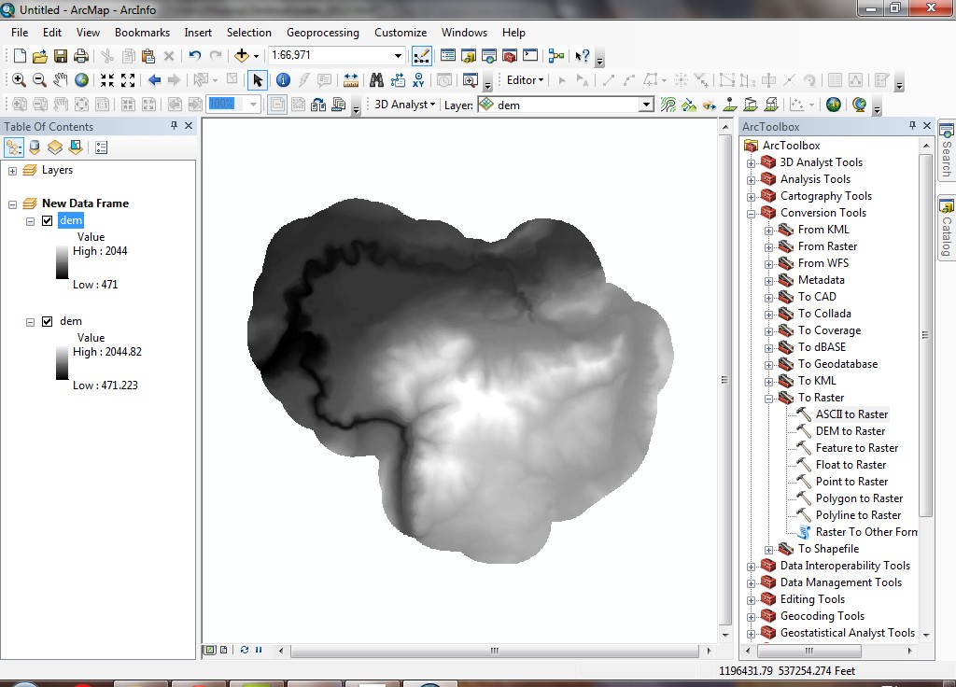The image size is (956, 687).
Task: Toggle visibility of the lower dem layer
Action: pyautogui.click(x=47, y=321)
